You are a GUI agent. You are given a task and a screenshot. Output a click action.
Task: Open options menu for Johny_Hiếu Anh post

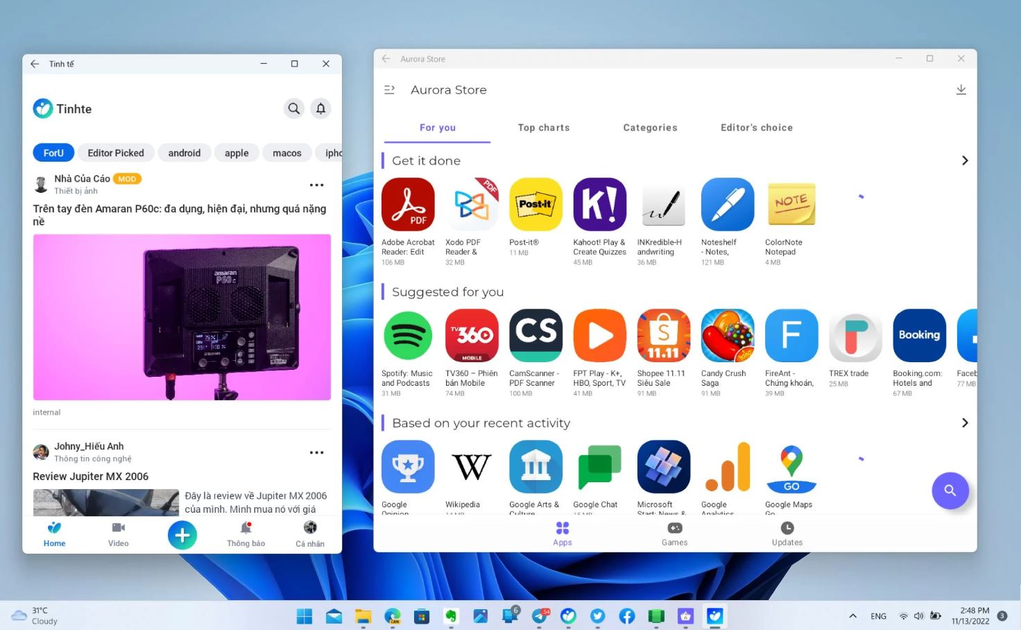tap(316, 452)
